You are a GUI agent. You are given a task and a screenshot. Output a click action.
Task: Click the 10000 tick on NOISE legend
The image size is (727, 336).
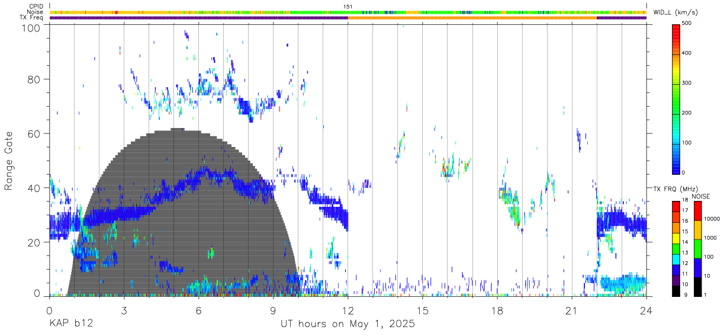712,219
